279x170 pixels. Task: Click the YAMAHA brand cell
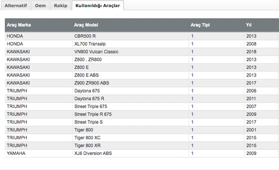(39, 153)
